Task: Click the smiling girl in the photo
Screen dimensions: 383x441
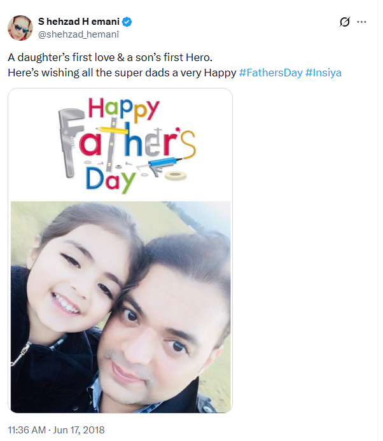Action: pos(74,279)
